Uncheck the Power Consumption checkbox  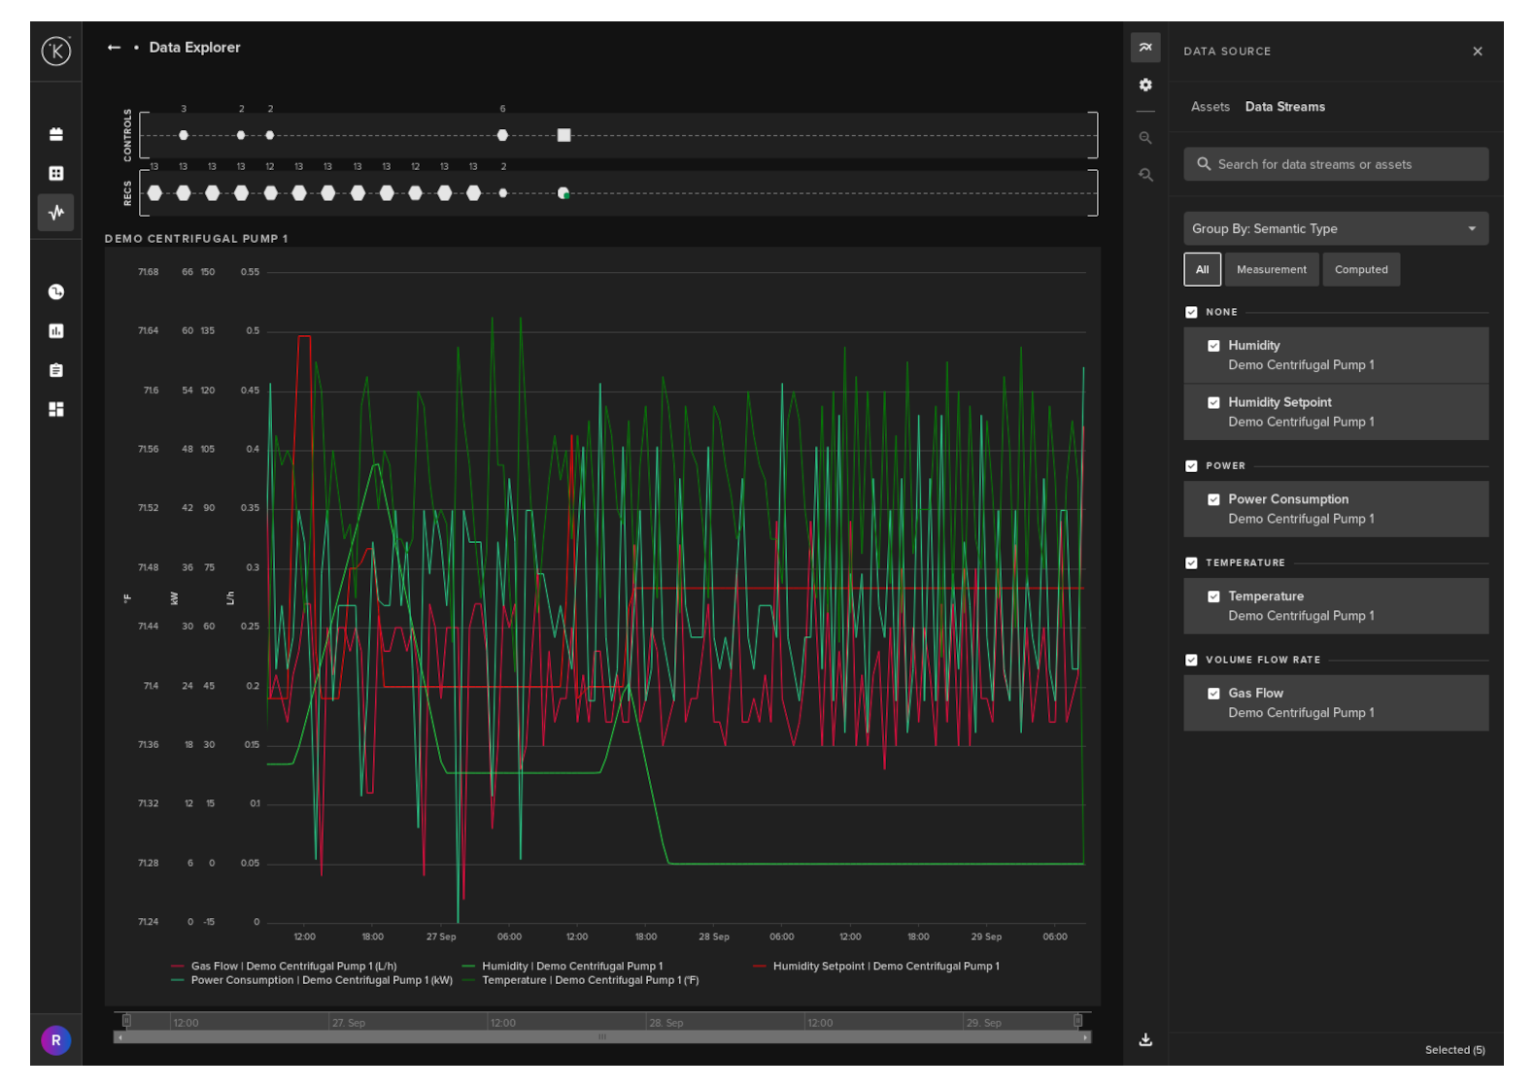[1213, 499]
